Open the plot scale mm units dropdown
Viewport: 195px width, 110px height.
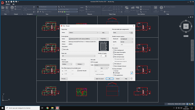click(104, 68)
